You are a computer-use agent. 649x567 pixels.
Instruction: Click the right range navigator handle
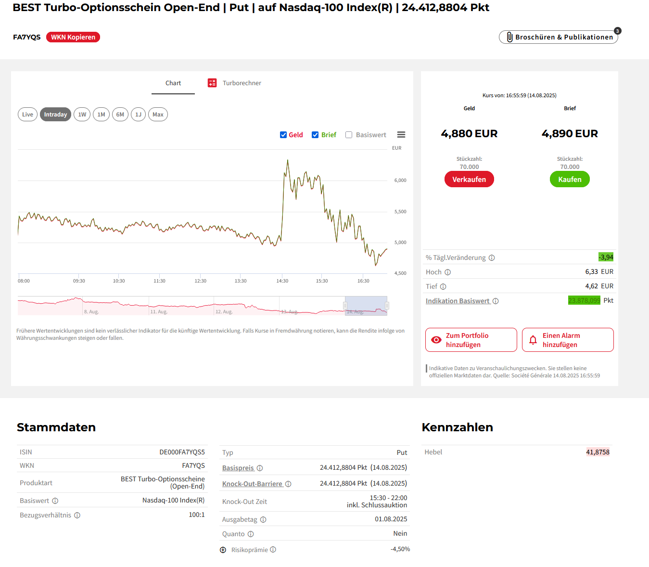point(387,306)
